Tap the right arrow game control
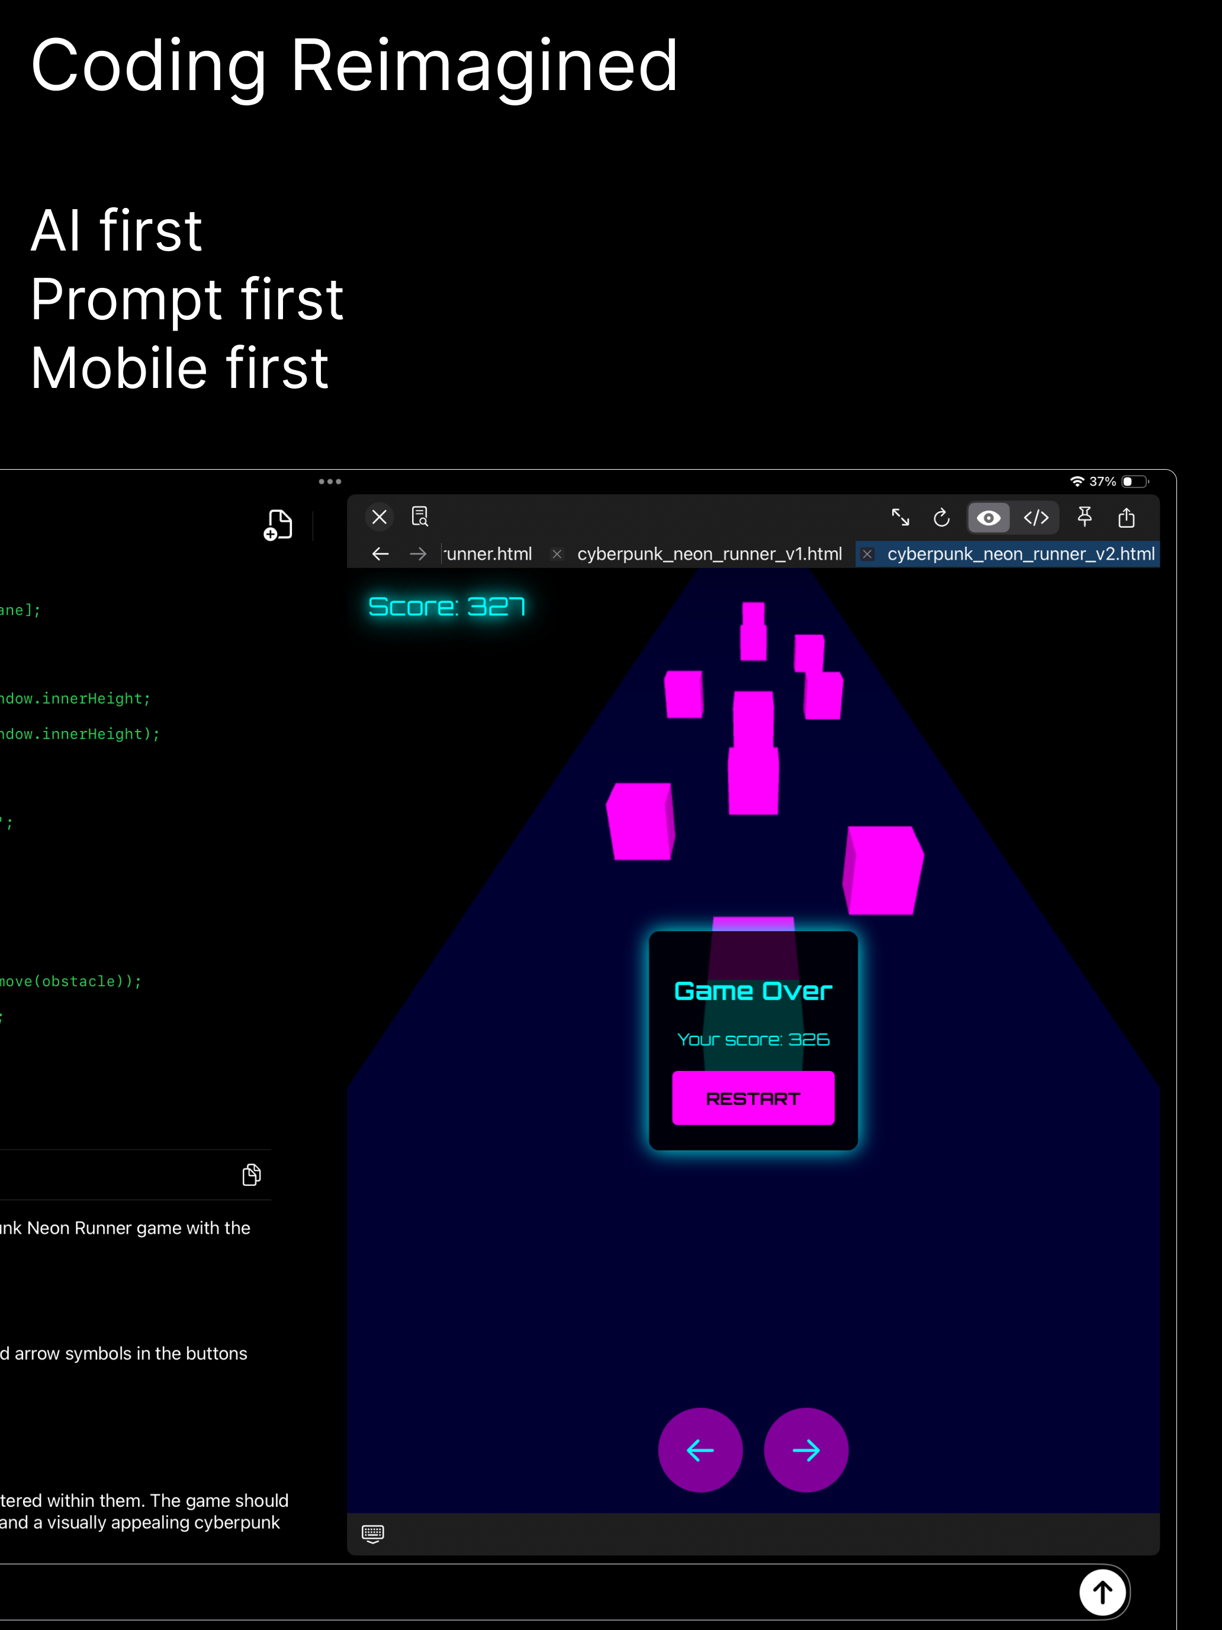Viewport: 1222px width, 1630px height. tap(806, 1450)
